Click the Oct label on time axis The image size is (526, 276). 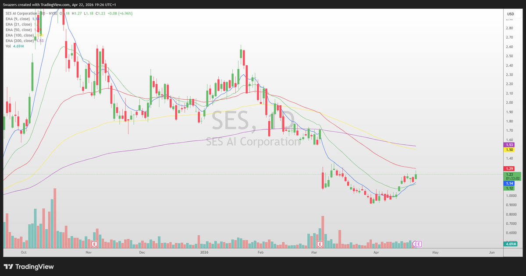coord(24,252)
